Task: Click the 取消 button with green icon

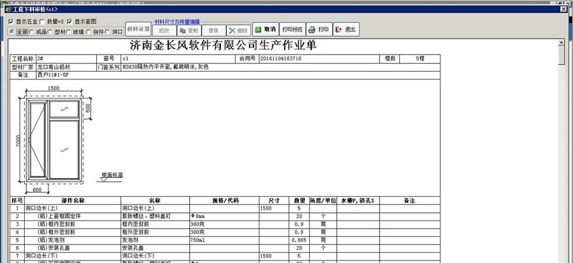Action: tap(265, 30)
